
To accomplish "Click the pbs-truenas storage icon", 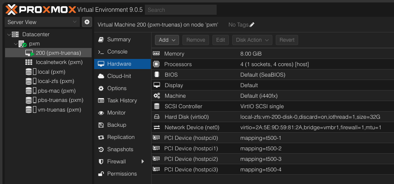I will (31, 100).
